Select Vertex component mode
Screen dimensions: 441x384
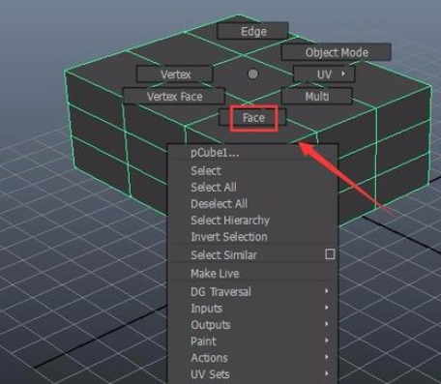175,74
